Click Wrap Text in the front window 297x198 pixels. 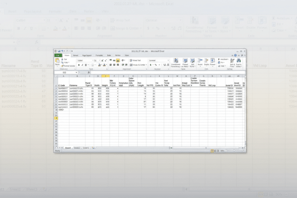coord(135,60)
